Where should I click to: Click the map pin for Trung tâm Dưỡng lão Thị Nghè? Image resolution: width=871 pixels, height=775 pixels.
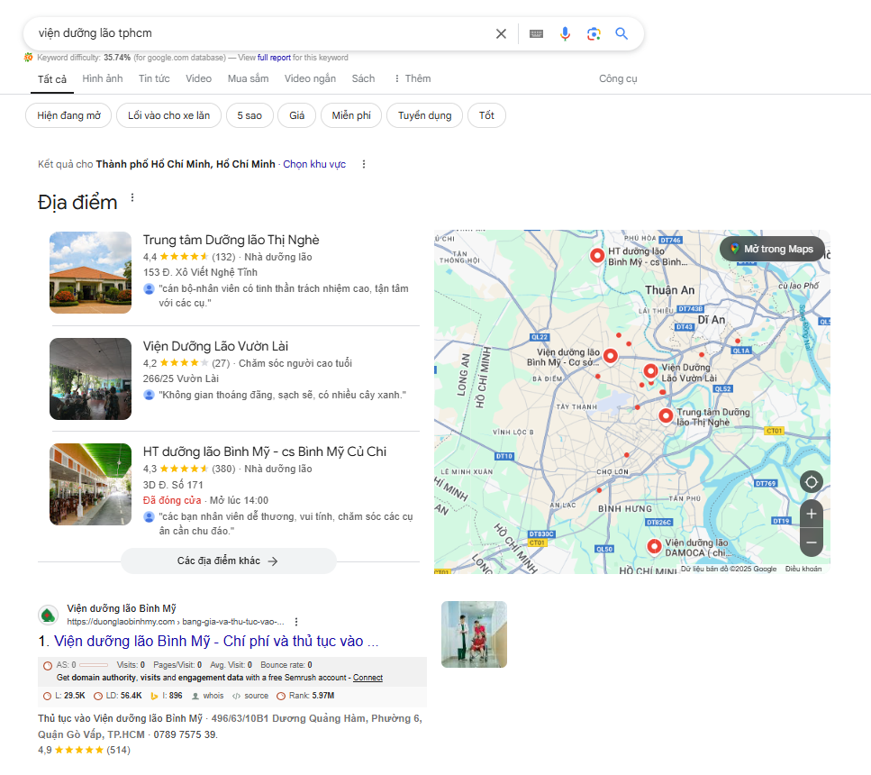(x=666, y=415)
